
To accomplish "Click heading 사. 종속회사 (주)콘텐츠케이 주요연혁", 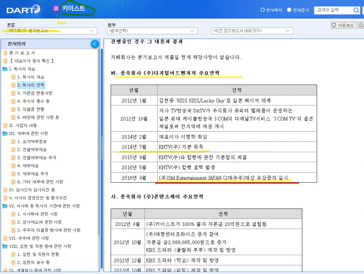I will (157, 197).
